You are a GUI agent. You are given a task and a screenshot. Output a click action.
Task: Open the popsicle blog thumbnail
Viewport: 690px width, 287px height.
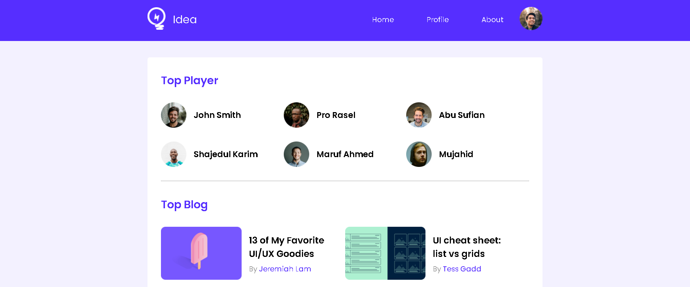(201, 253)
